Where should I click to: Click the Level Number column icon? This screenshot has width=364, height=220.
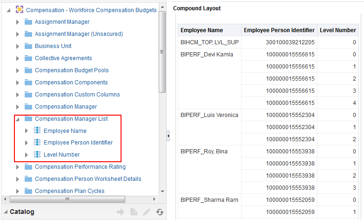pyautogui.click(x=37, y=155)
